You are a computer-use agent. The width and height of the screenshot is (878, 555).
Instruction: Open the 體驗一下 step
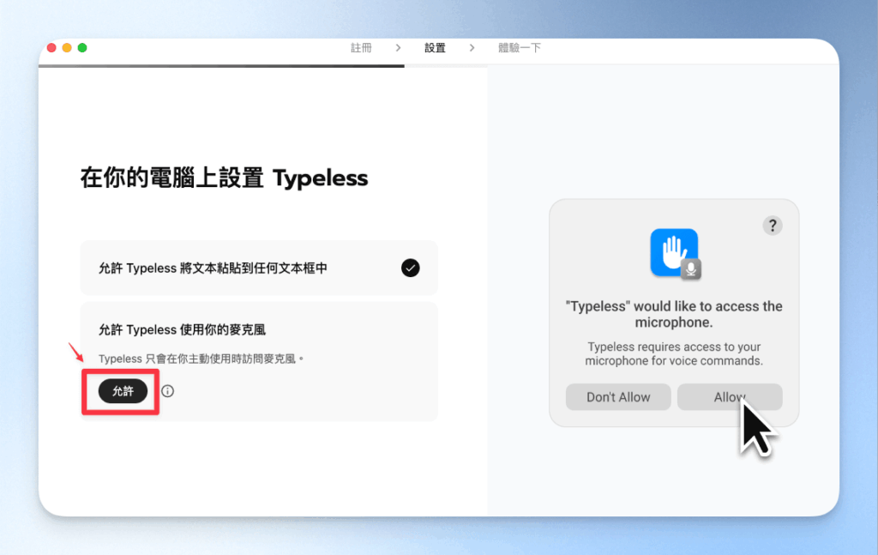coord(520,48)
